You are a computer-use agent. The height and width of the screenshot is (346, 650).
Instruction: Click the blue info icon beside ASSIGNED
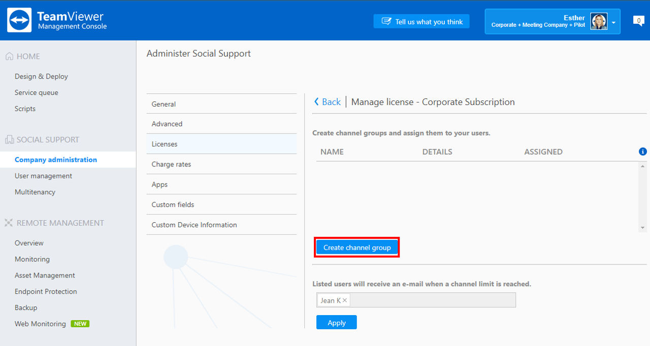click(642, 152)
